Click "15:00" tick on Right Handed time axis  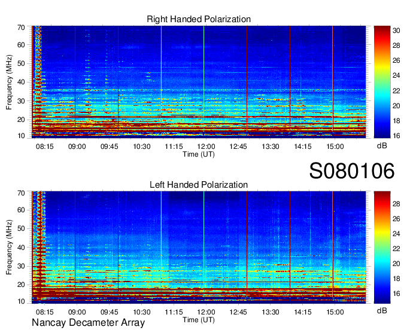335,146
